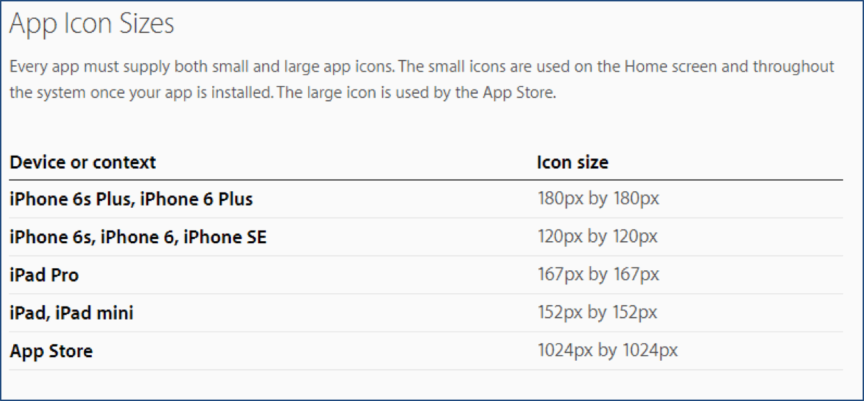Screen dimensions: 864x401
Task: Click the iPad, iPad mini row label
Action: coord(72,313)
